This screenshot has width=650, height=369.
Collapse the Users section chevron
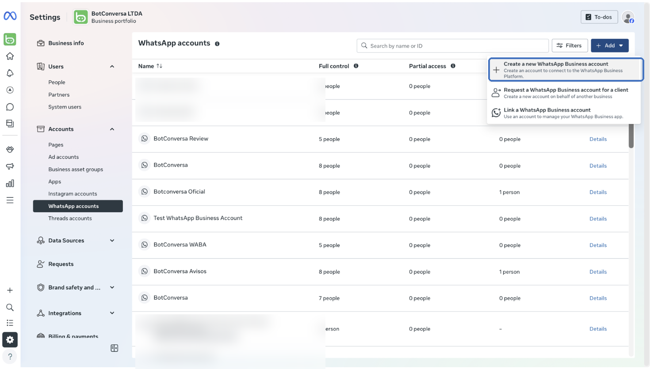coord(112,67)
